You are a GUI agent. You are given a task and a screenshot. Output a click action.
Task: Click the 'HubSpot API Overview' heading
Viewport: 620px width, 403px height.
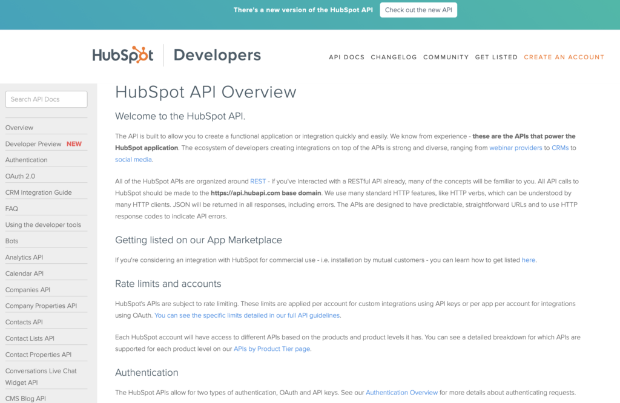click(x=206, y=92)
